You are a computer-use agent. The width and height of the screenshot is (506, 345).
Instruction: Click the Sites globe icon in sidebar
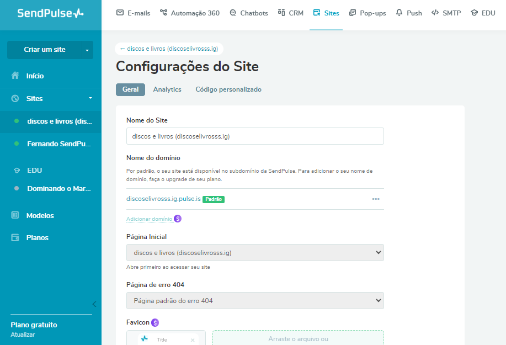tap(15, 98)
